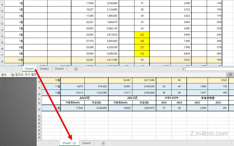Select Sheet1 tab in upper window
The width and height of the screenshot is (234, 146).
pyautogui.click(x=30, y=69)
